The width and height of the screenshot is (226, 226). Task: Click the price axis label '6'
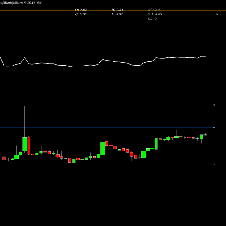click(214, 127)
